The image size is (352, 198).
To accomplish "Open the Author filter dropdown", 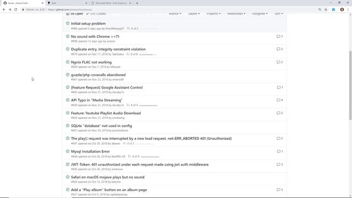I will 175,14.
